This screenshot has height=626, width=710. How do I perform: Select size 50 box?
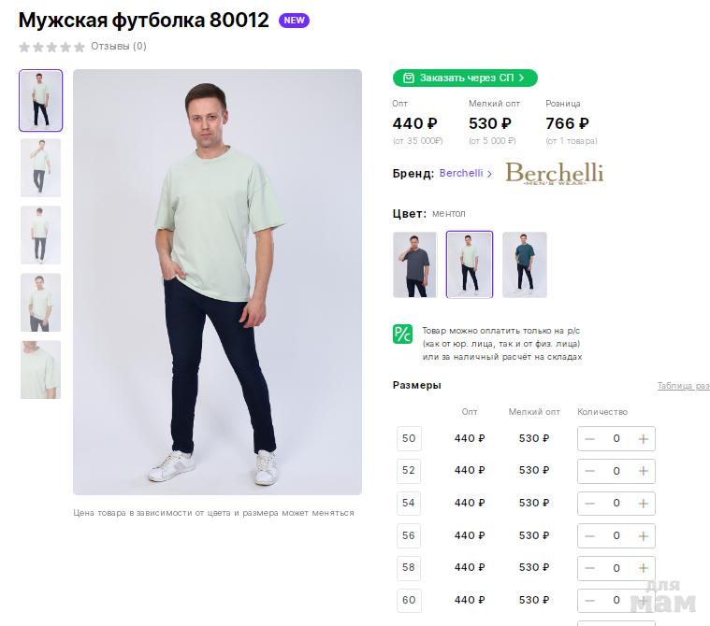(409, 438)
